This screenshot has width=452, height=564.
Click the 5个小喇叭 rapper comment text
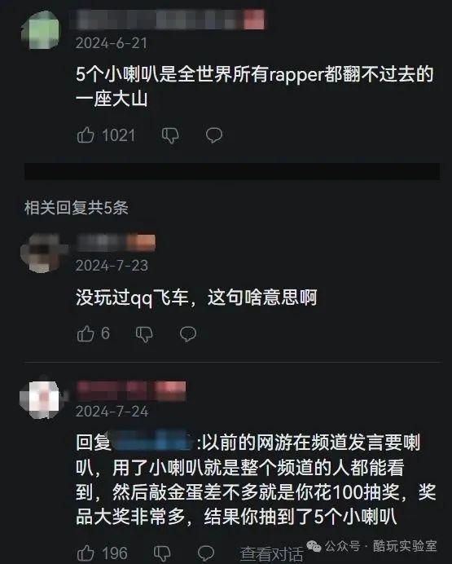255,86
